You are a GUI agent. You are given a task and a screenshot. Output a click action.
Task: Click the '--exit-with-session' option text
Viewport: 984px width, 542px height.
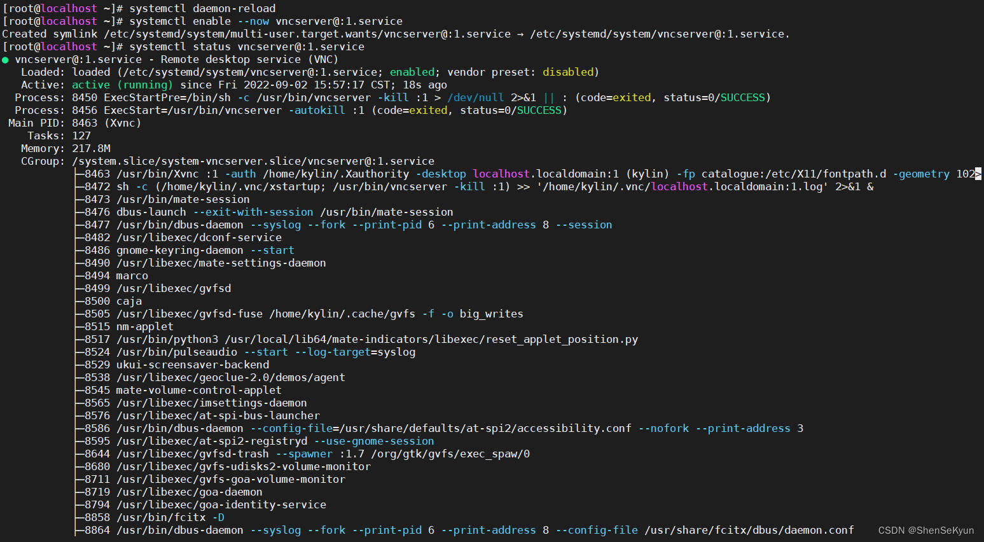point(253,212)
